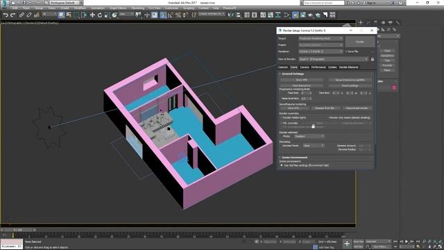The width and height of the screenshot is (444, 250).
Task: Click Maximize Viewport Toggle at bottom right
Action: point(441,247)
